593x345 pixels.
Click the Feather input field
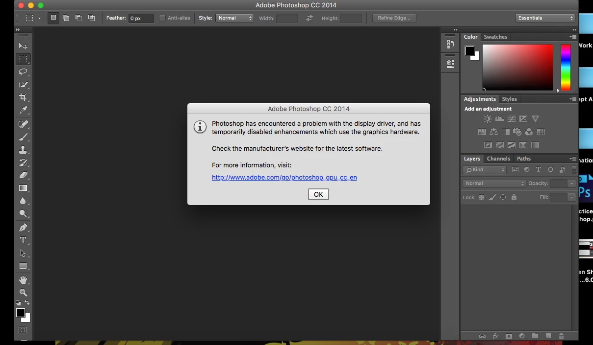point(141,18)
